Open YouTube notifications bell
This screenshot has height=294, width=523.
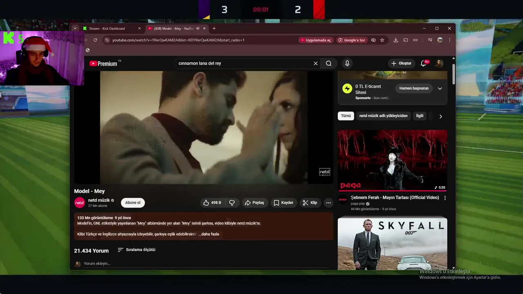click(424, 63)
